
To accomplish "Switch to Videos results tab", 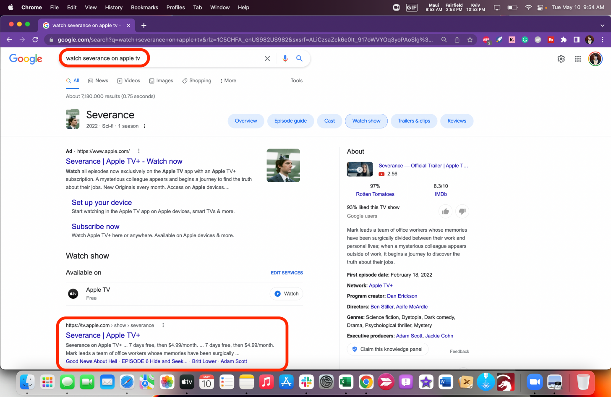I will click(x=129, y=81).
